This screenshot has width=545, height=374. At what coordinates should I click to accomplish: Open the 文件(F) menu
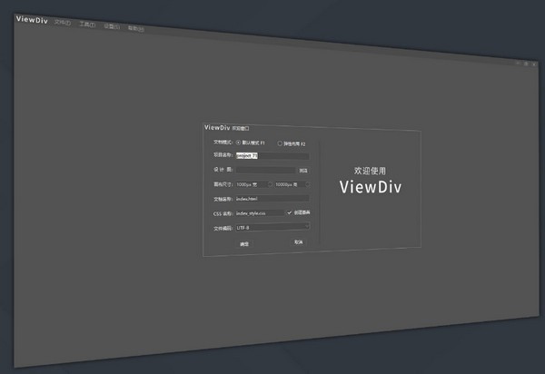pyautogui.click(x=63, y=23)
